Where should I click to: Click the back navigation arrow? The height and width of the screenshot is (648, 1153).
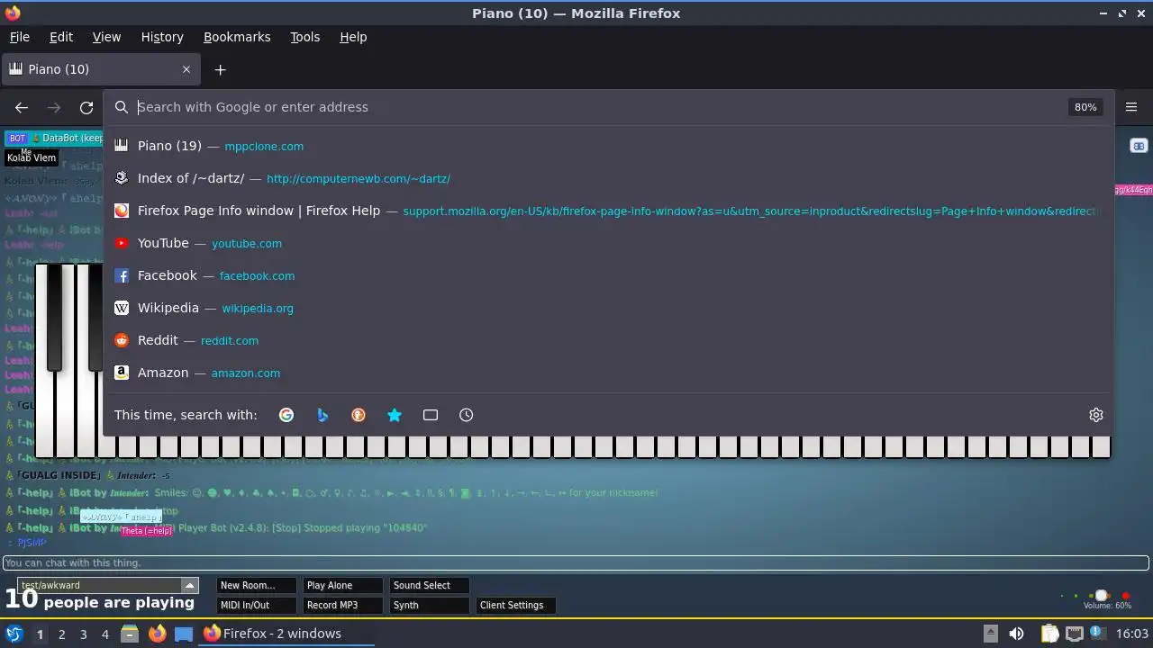22,107
